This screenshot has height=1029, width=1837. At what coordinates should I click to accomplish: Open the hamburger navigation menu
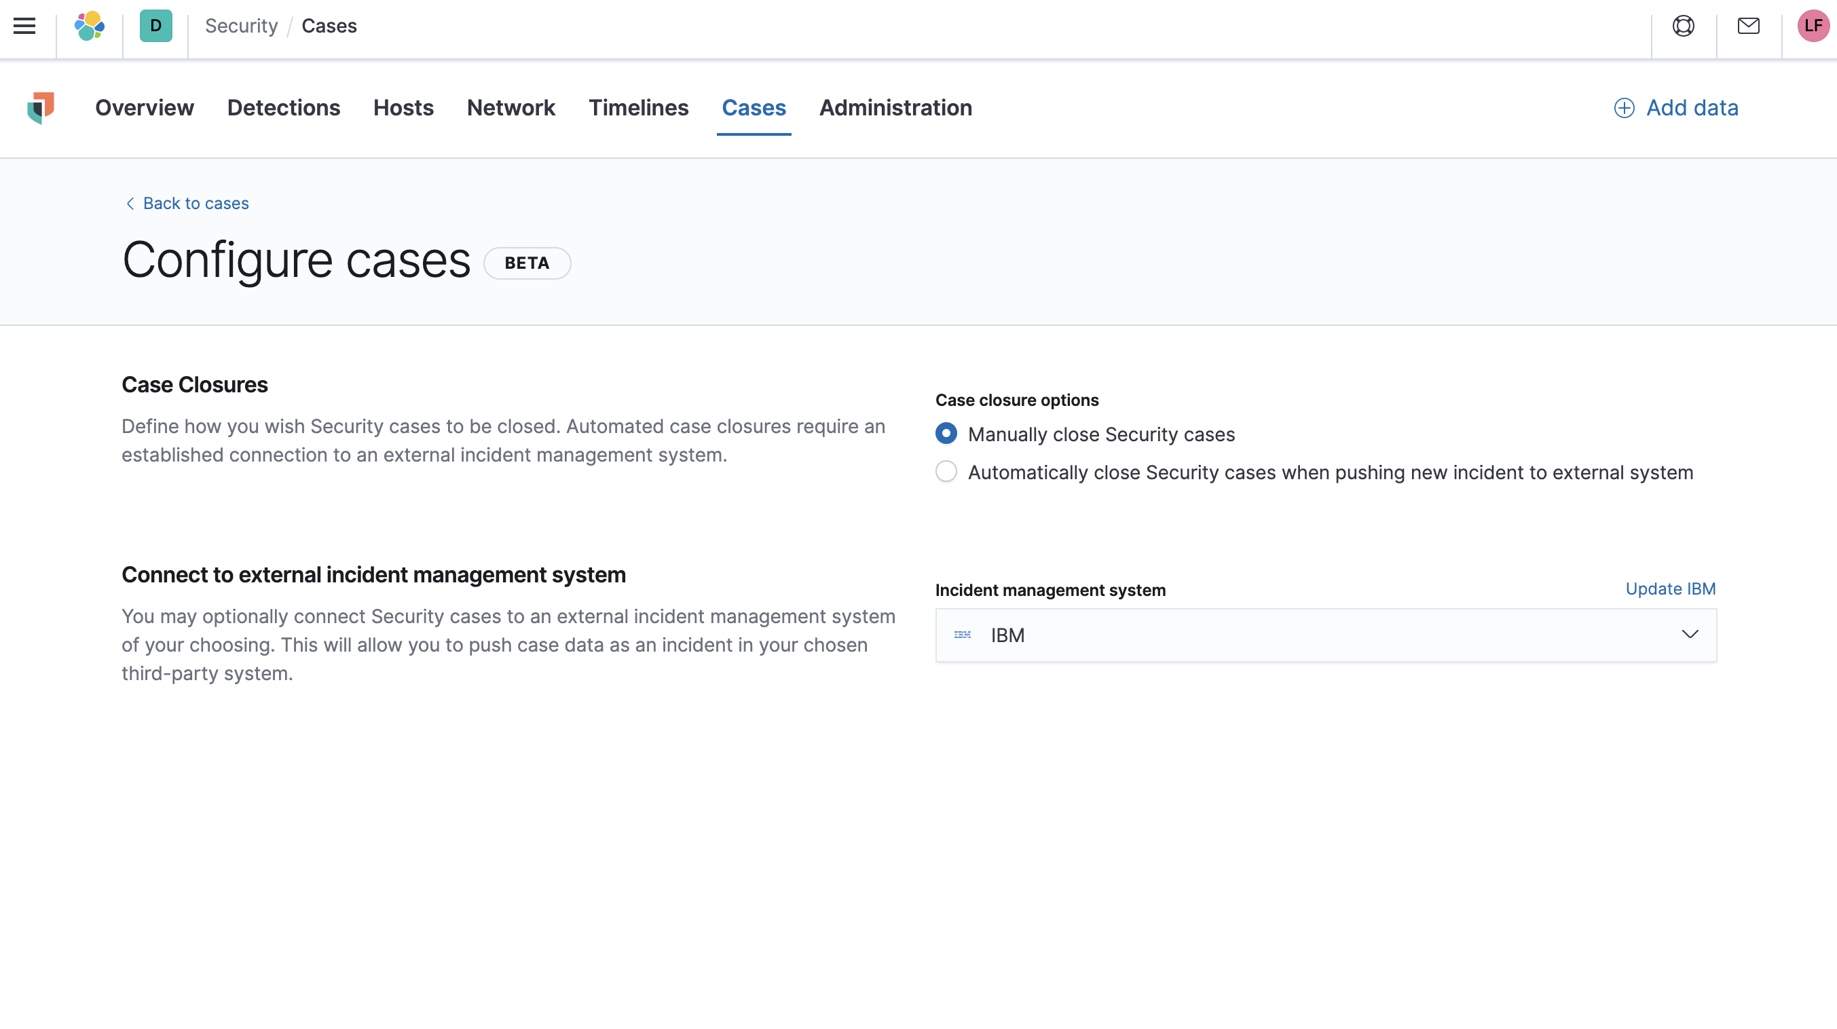[x=26, y=26]
